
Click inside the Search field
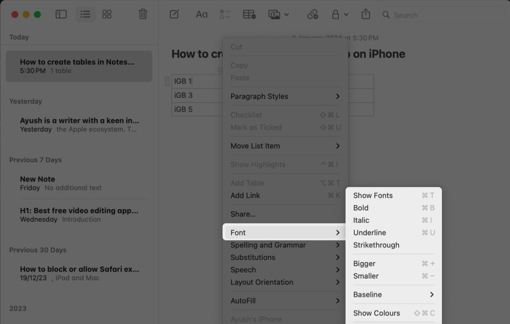[440, 15]
